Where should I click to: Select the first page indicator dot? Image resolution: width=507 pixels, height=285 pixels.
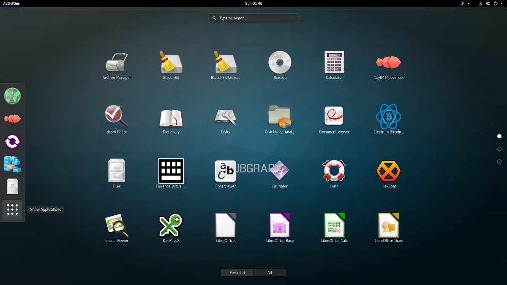[499, 136]
